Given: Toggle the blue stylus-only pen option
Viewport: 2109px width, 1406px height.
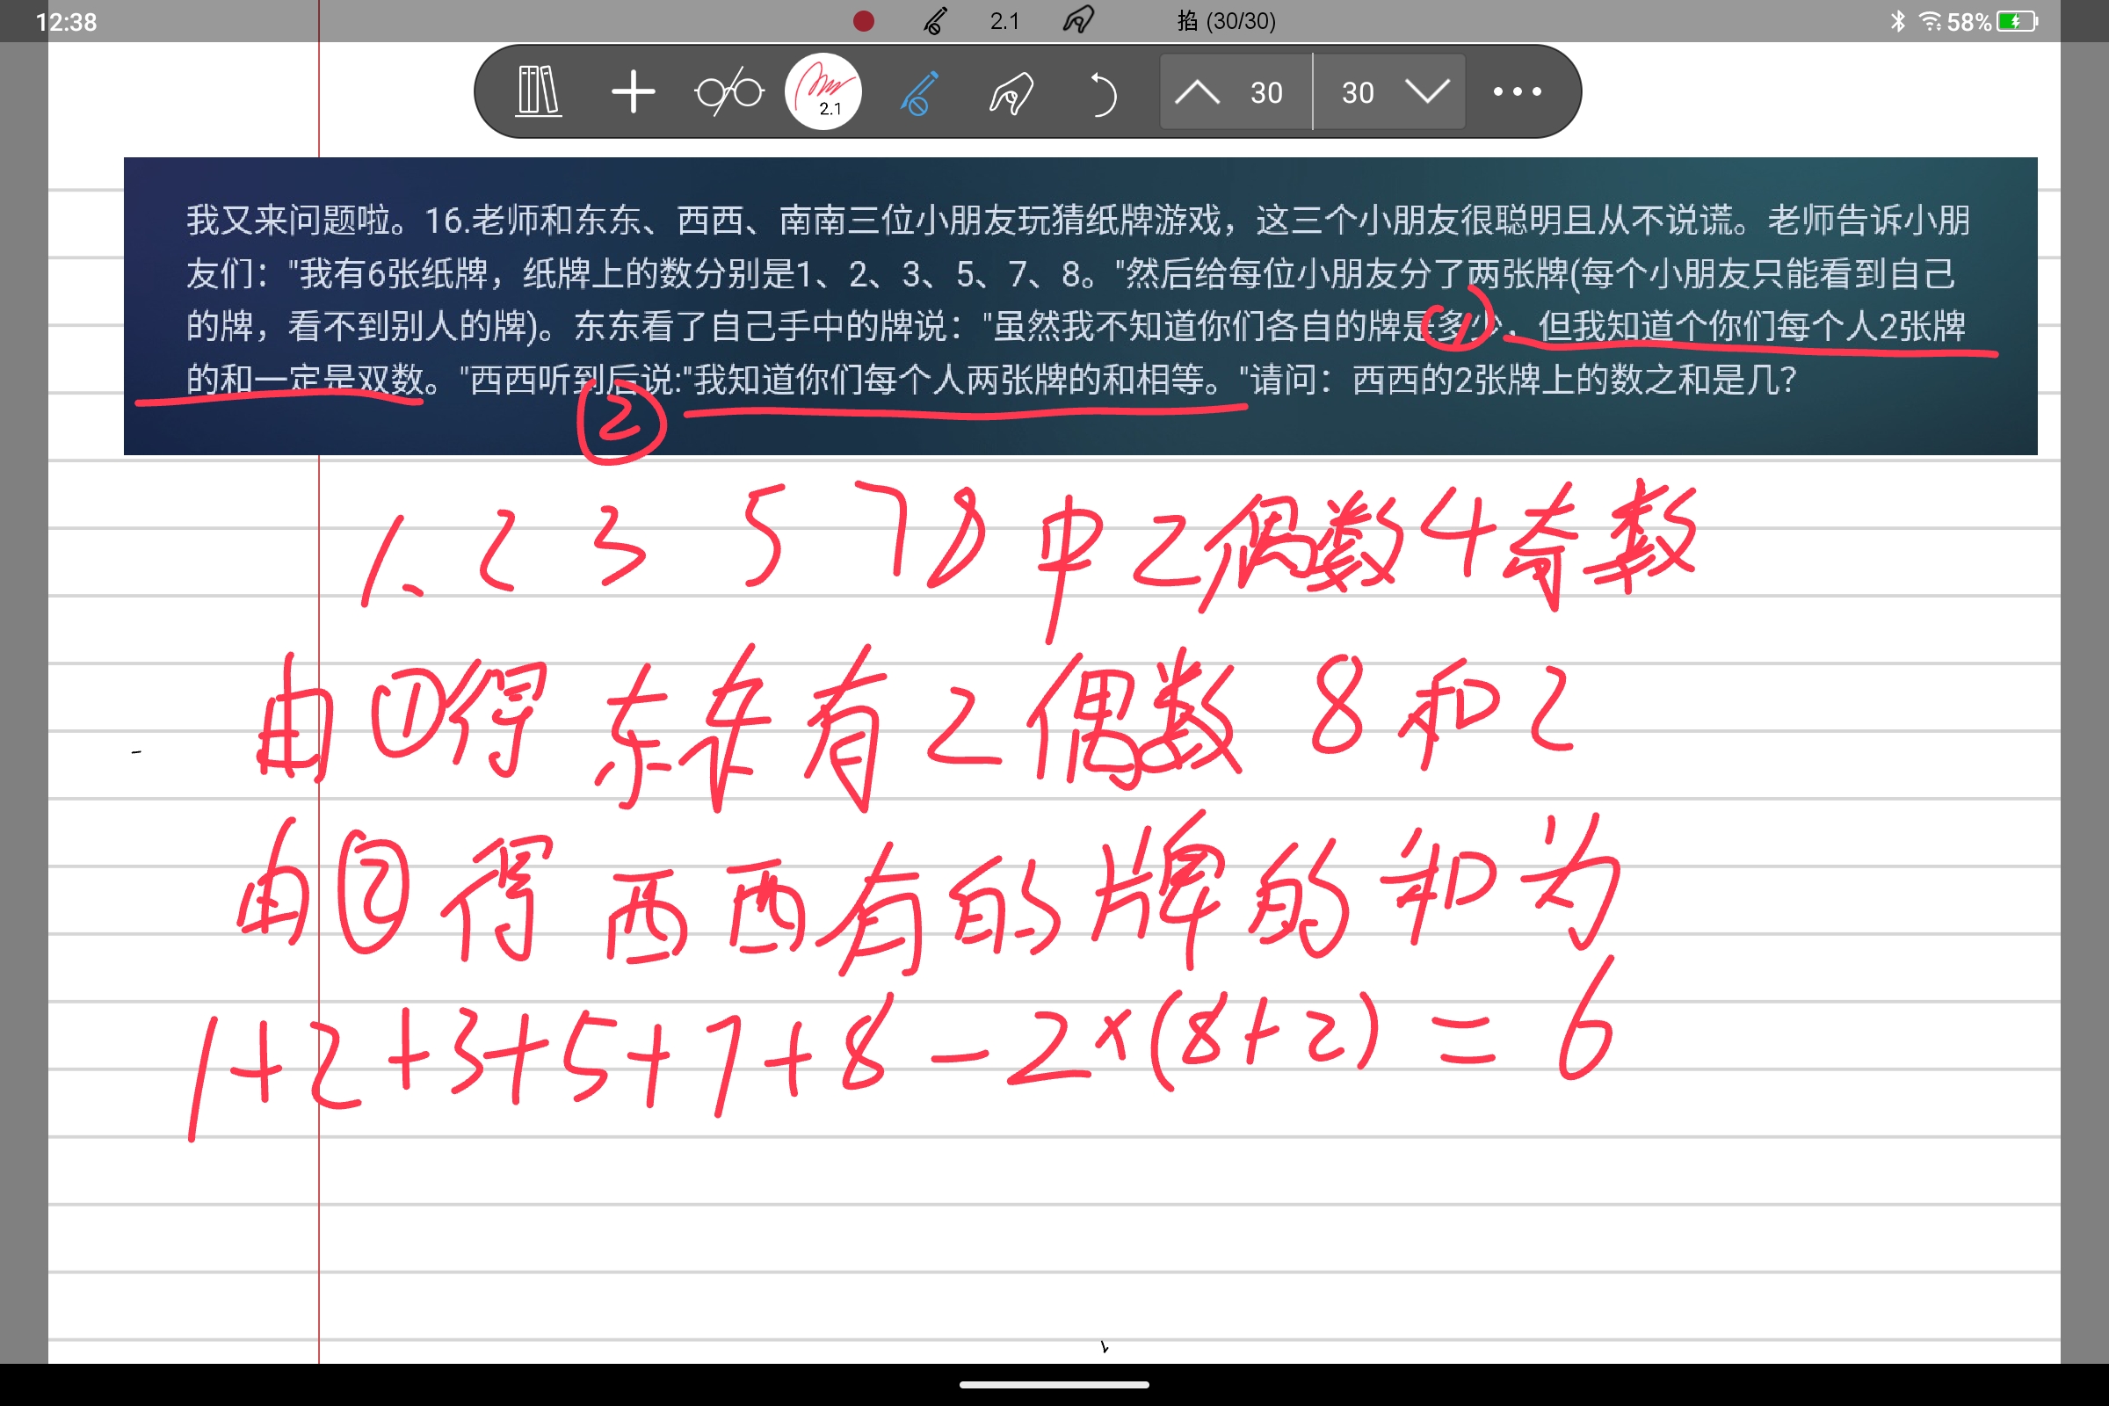Looking at the screenshot, I should tap(918, 91).
